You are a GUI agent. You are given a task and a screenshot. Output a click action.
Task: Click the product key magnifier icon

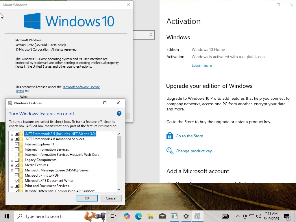(x=170, y=151)
